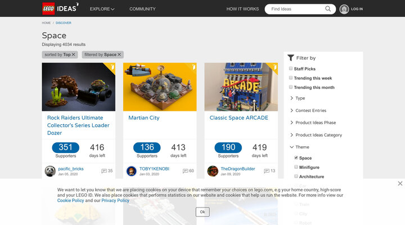The width and height of the screenshot is (405, 225).
Task: Close the cookie notice banner
Action: [x=400, y=183]
